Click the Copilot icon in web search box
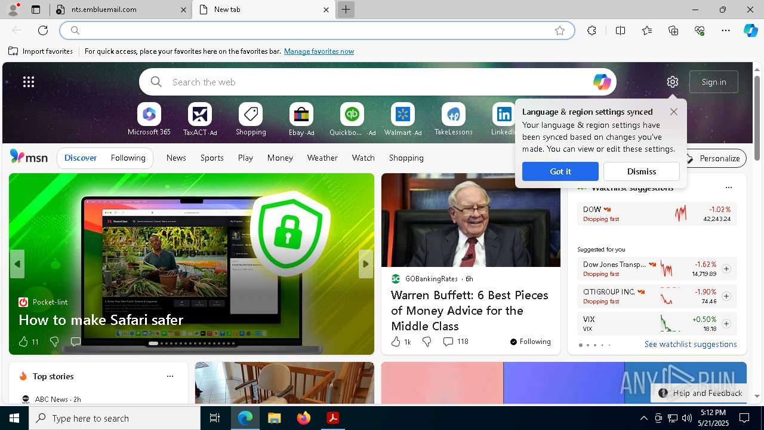 pos(602,82)
